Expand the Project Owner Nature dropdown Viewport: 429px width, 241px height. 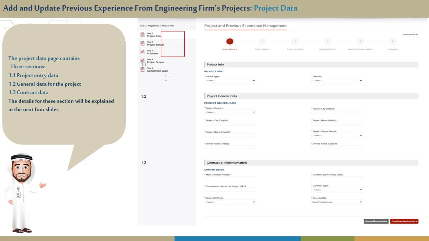pyautogui.click(x=337, y=136)
